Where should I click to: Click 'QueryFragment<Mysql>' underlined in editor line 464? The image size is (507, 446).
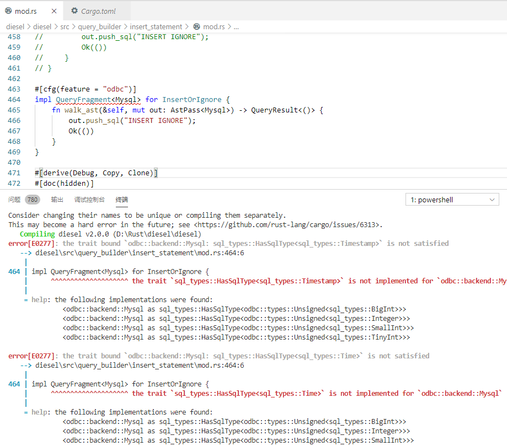pos(98,100)
